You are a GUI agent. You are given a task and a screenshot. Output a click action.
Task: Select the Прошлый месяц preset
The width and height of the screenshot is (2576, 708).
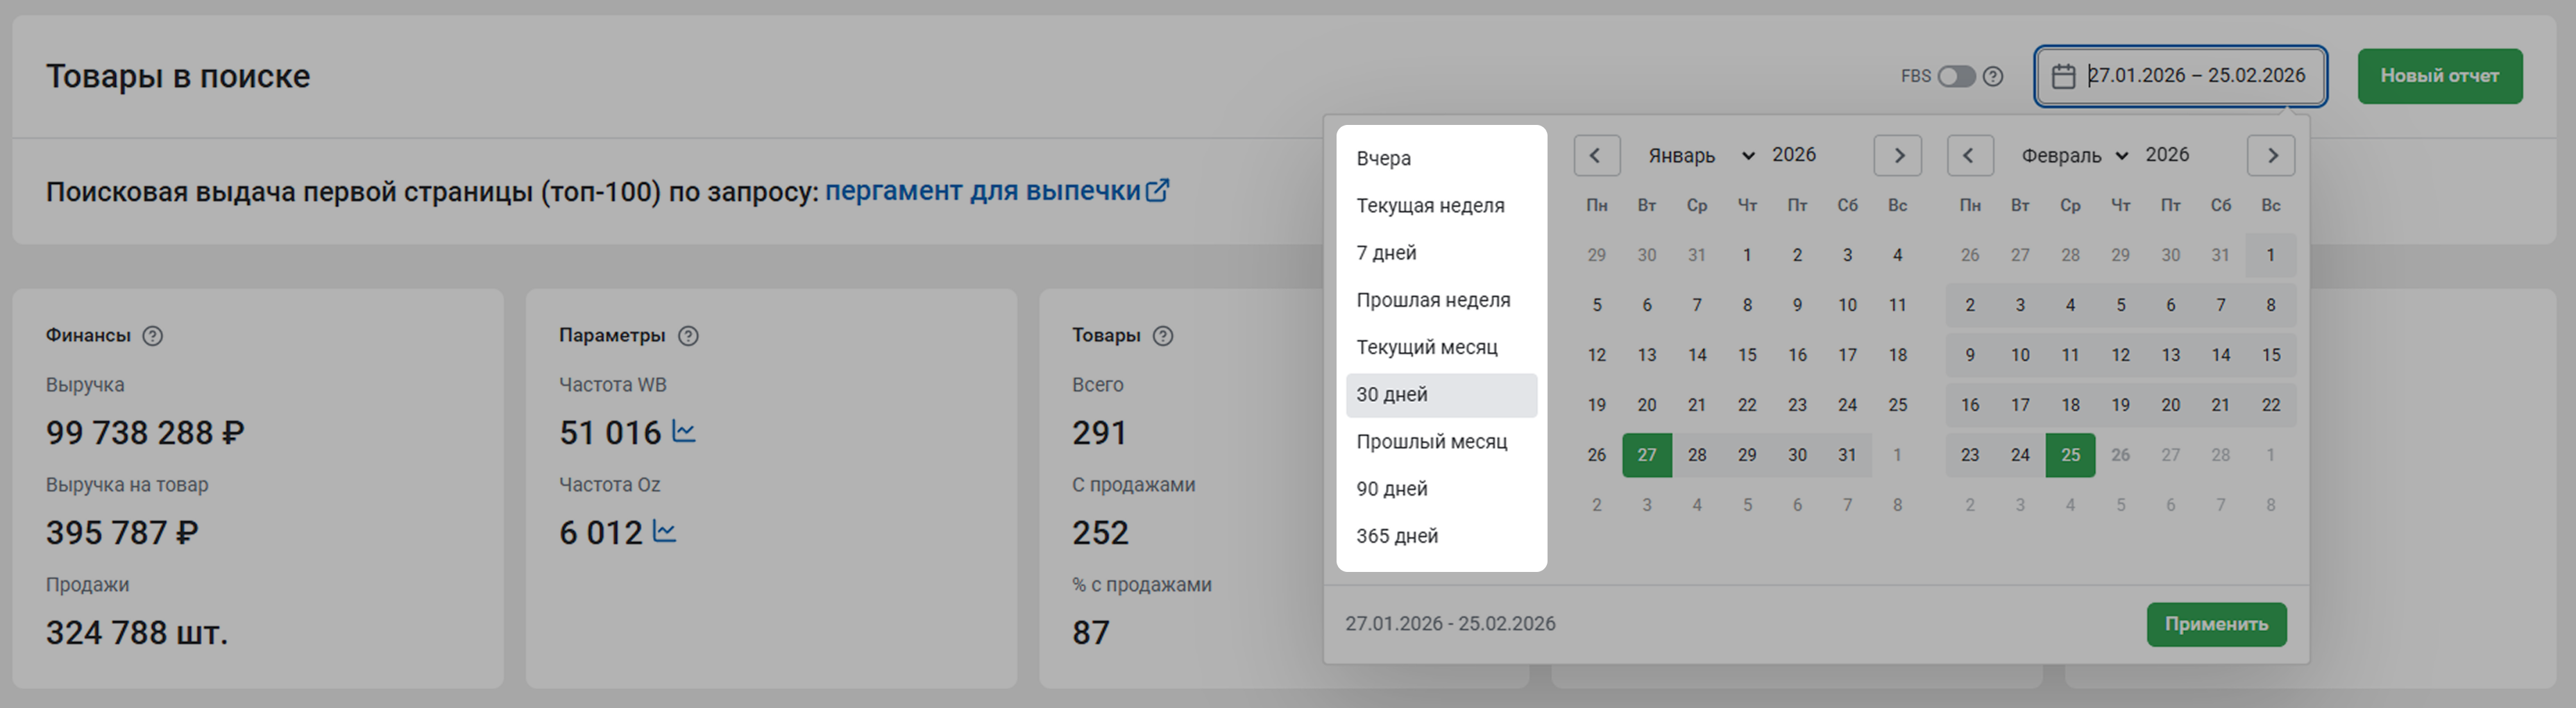[x=1431, y=441]
